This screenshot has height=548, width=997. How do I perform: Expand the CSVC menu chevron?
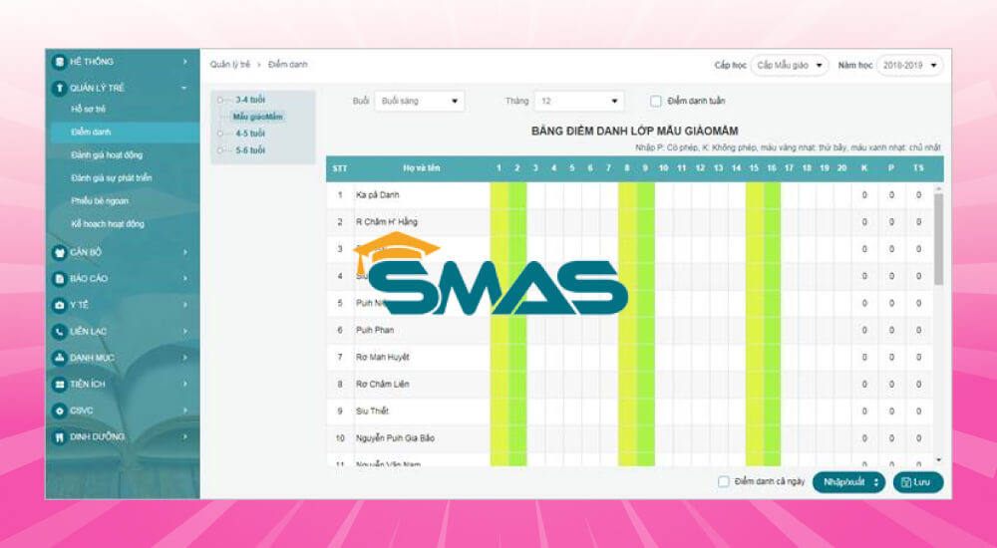pos(185,411)
